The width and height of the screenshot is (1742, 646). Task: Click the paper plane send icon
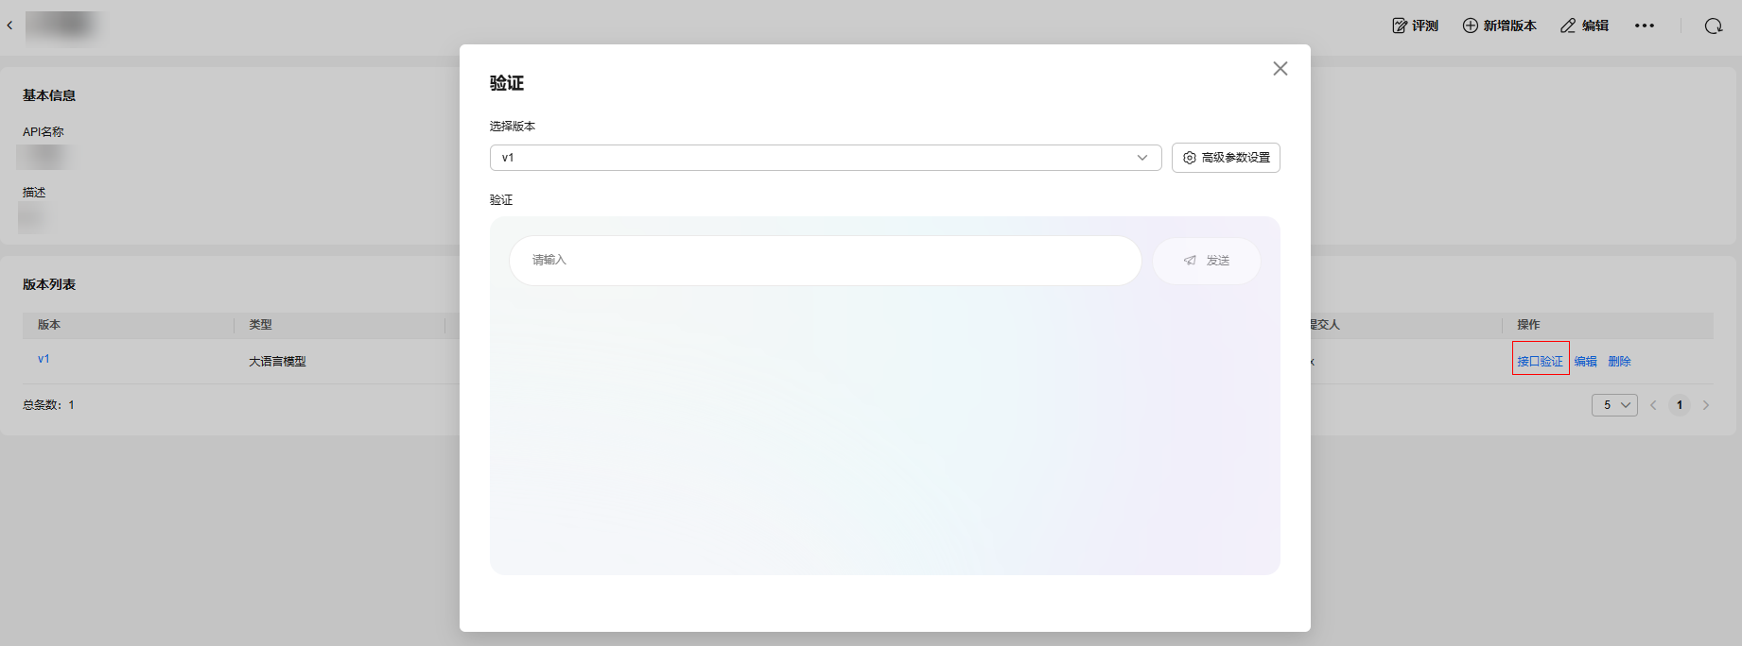tap(1190, 261)
